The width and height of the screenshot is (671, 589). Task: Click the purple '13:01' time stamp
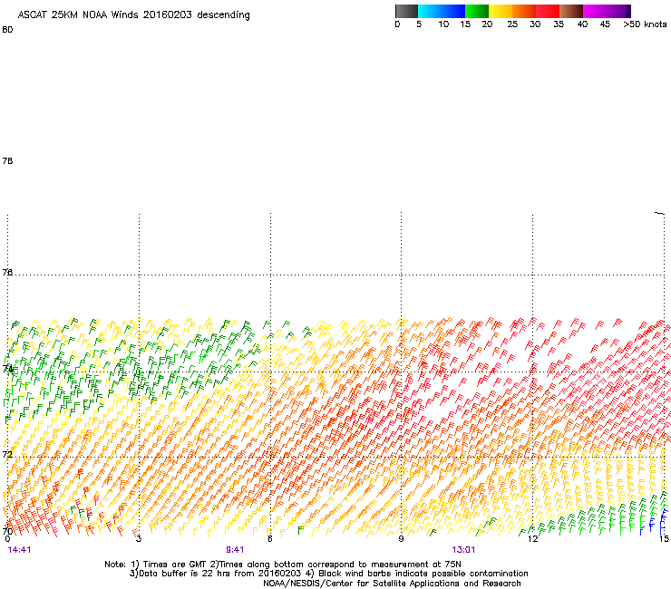pyautogui.click(x=463, y=550)
